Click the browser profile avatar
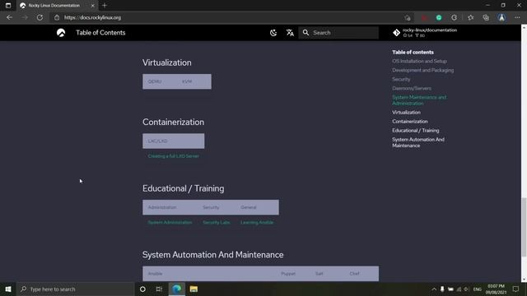The image size is (527, 296). pyautogui.click(x=501, y=17)
